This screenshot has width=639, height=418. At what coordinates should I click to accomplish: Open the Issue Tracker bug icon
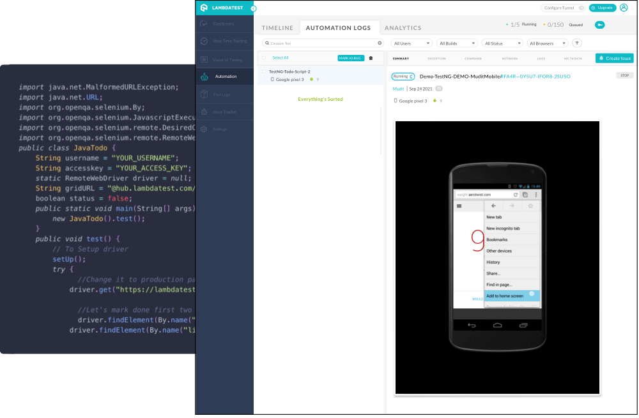204,112
